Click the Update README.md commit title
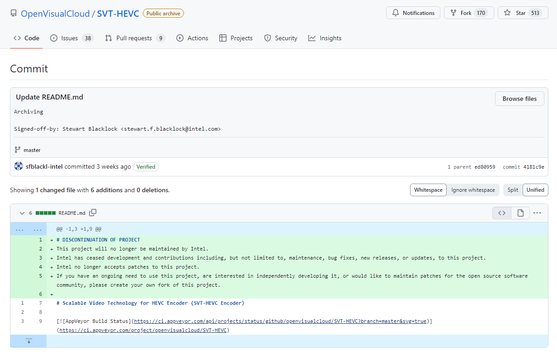Viewport: 557px width, 355px height. [x=49, y=97]
